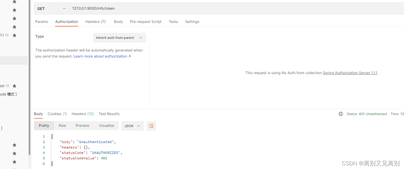
Task: Toggle the wrap lines icon
Action: point(151,126)
